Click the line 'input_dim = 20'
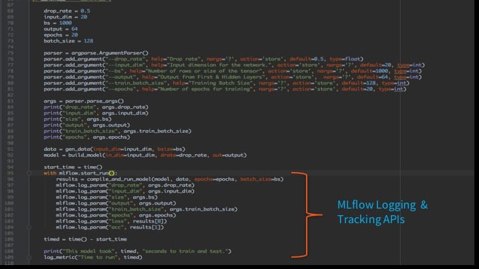The width and height of the screenshot is (479, 269). coord(65,17)
